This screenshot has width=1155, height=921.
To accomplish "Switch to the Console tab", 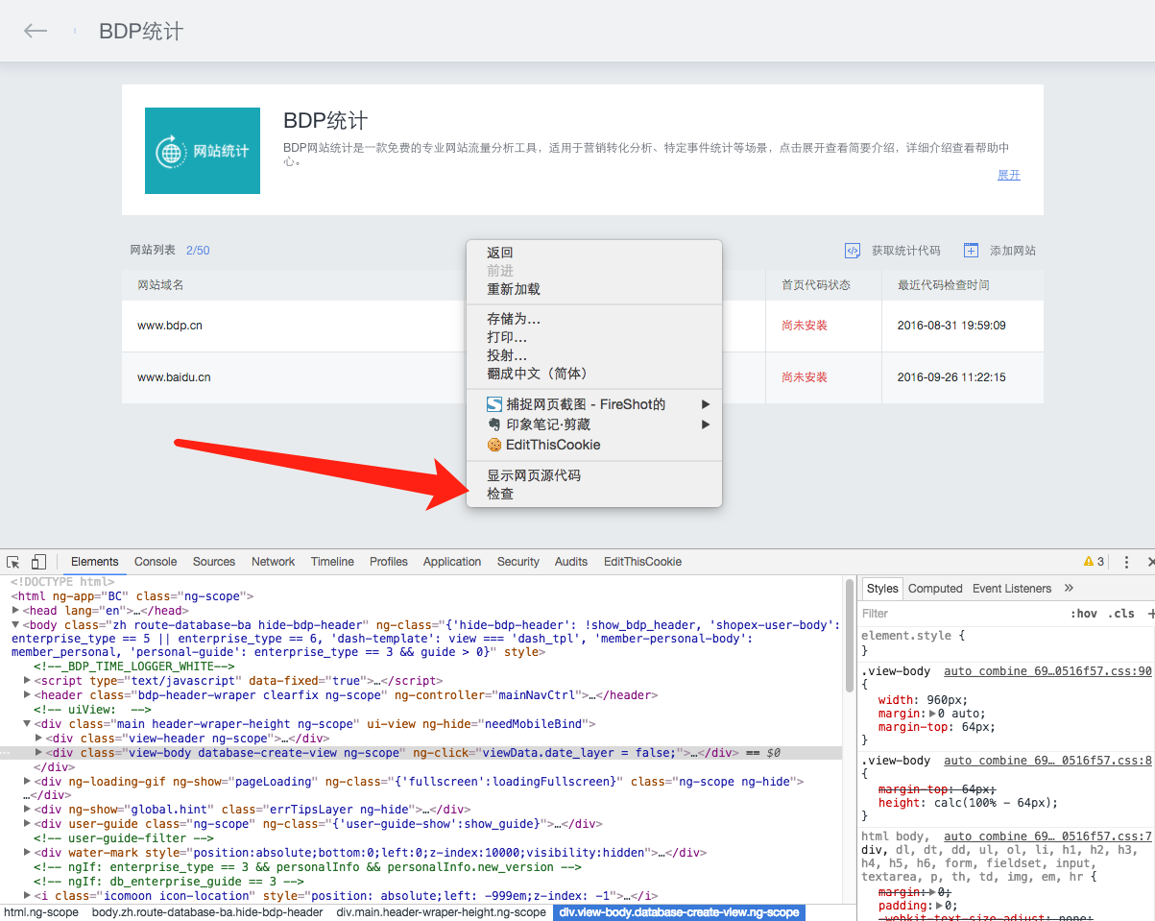I will click(x=156, y=562).
